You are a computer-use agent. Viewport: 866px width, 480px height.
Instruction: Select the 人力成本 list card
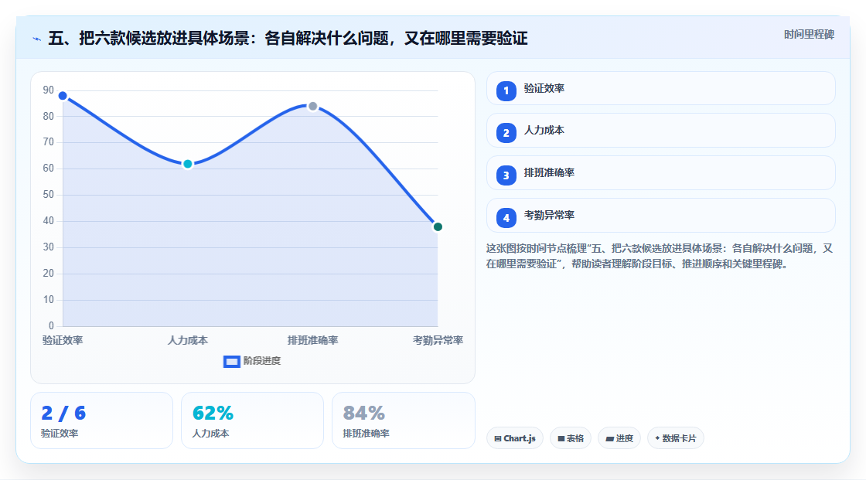point(660,131)
